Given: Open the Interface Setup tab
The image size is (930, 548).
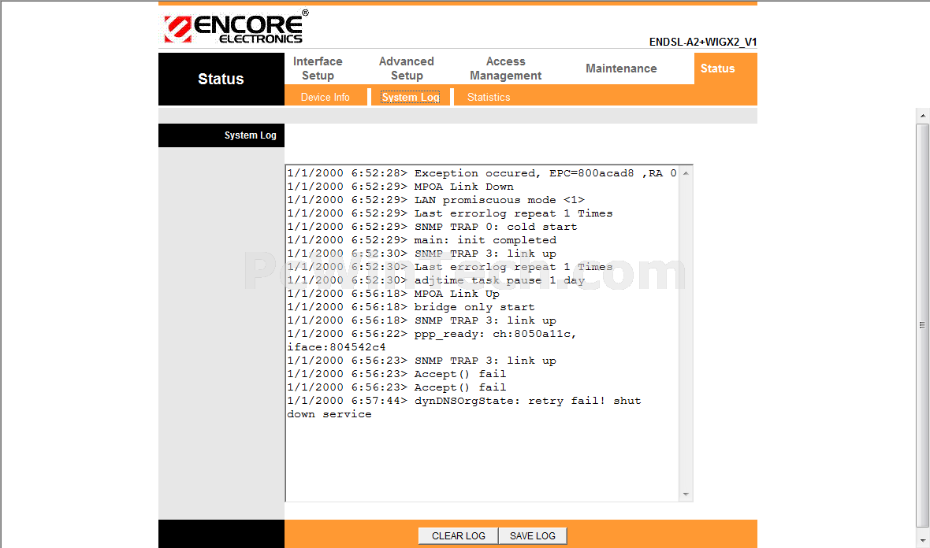Looking at the screenshot, I should point(318,68).
